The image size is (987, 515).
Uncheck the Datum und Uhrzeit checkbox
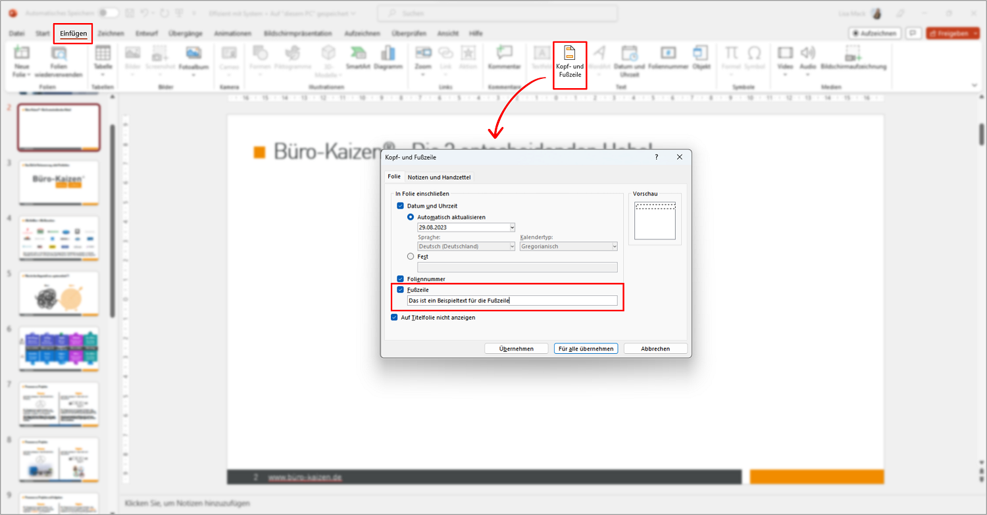pos(400,206)
